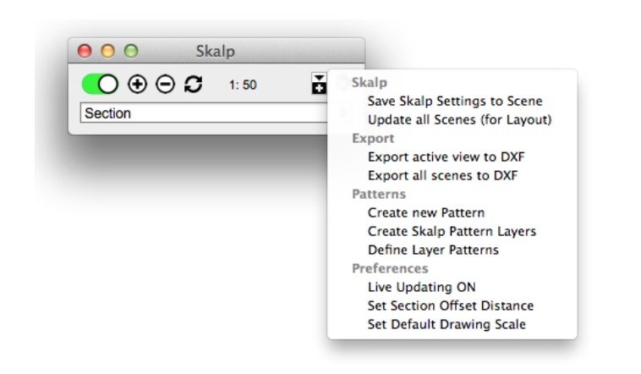Click Create new Pattern
Image resolution: width=641 pixels, height=374 pixels.
[426, 212]
